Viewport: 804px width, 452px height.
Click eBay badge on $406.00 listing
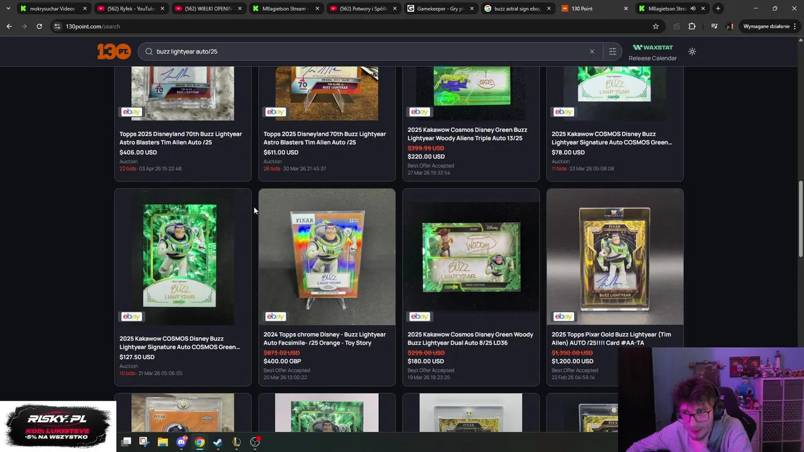[x=131, y=112]
